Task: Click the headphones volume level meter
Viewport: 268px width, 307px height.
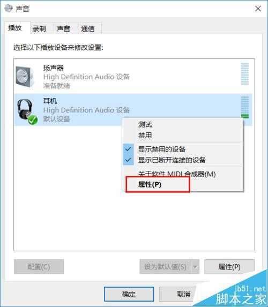Action: 245,107
